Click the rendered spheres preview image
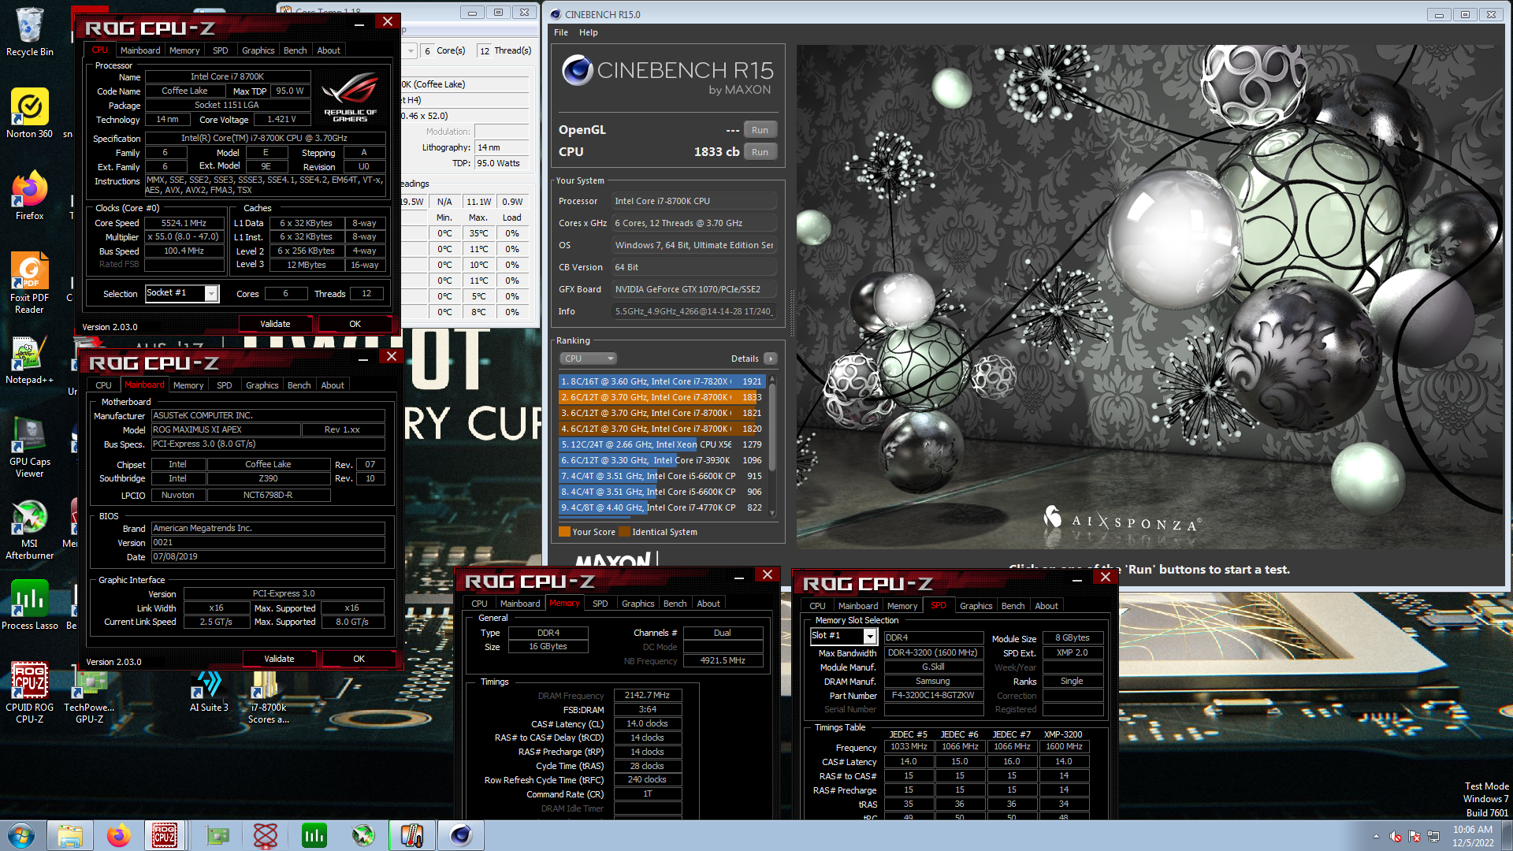 pos(1150,296)
